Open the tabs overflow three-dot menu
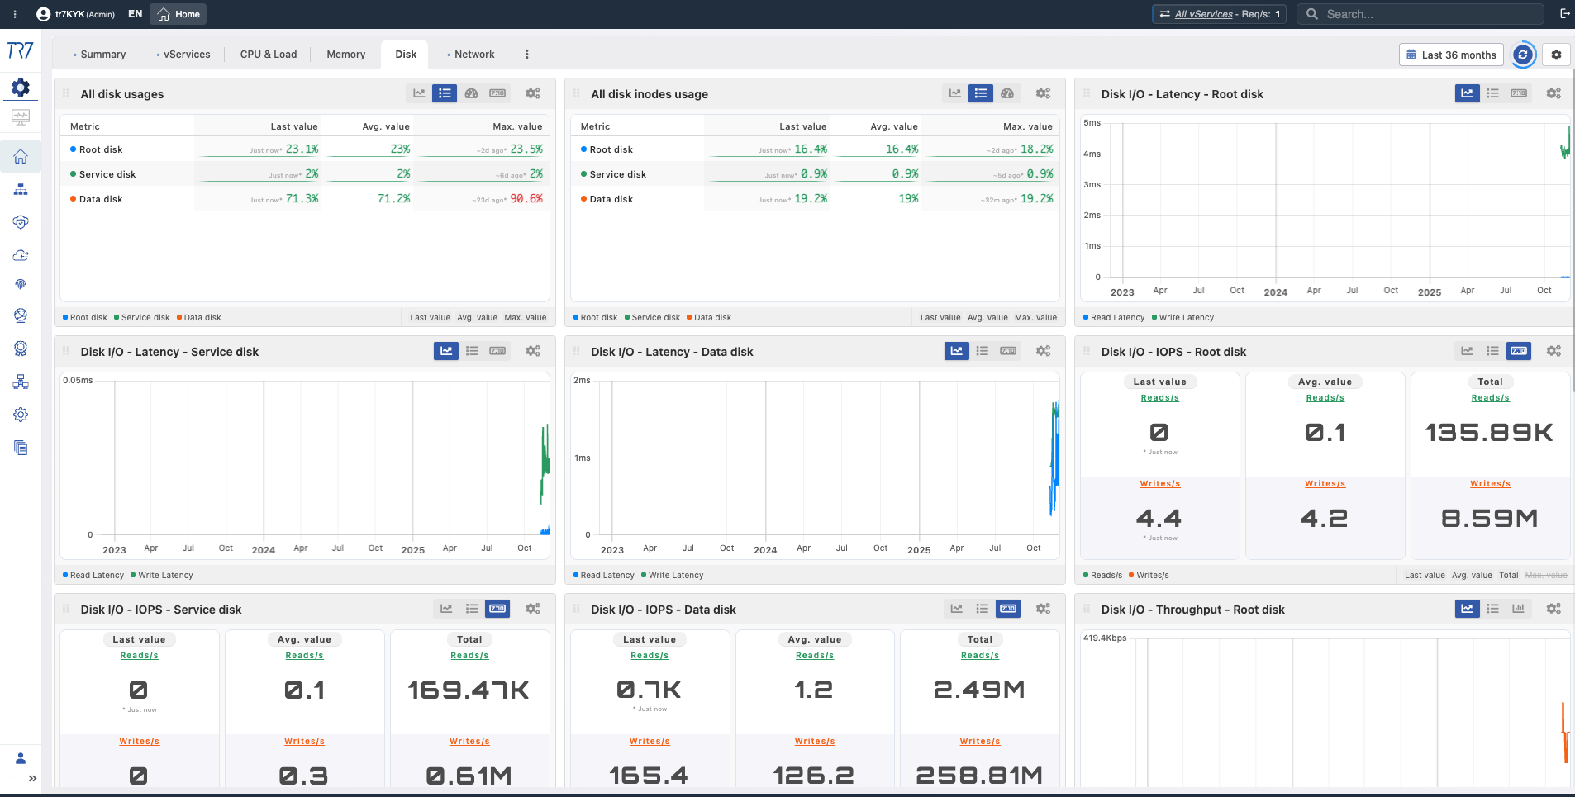The width and height of the screenshot is (1575, 797). click(527, 55)
